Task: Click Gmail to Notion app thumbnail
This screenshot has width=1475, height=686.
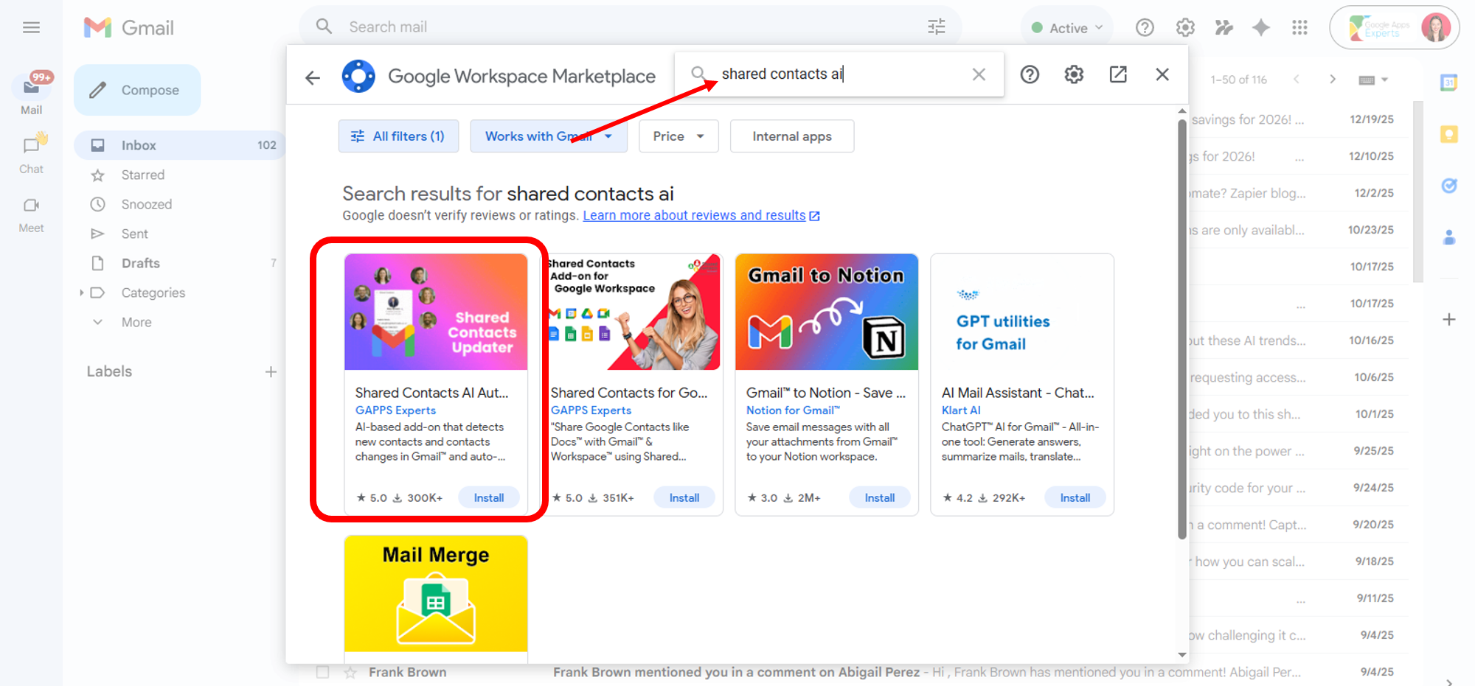Action: [826, 312]
